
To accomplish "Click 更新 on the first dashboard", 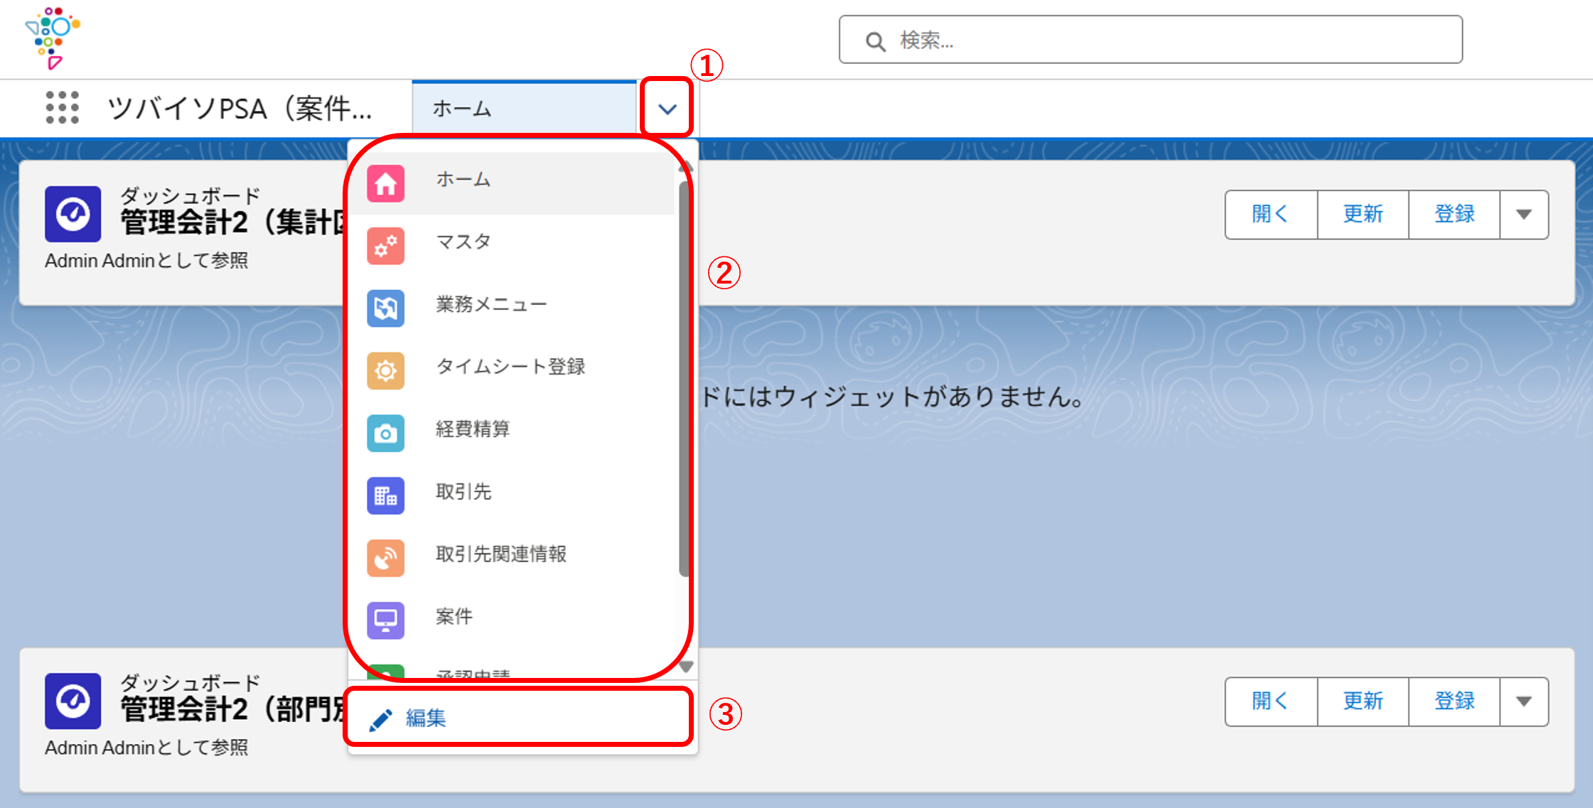I will (x=1363, y=214).
